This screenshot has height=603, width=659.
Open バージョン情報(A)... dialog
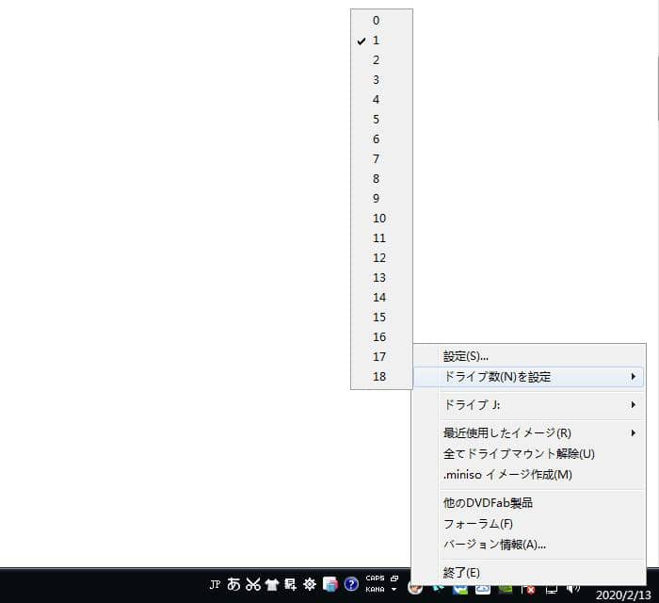click(x=529, y=545)
